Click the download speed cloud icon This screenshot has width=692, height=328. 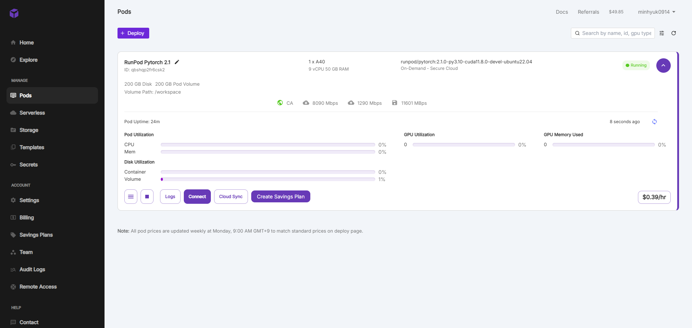tap(306, 103)
